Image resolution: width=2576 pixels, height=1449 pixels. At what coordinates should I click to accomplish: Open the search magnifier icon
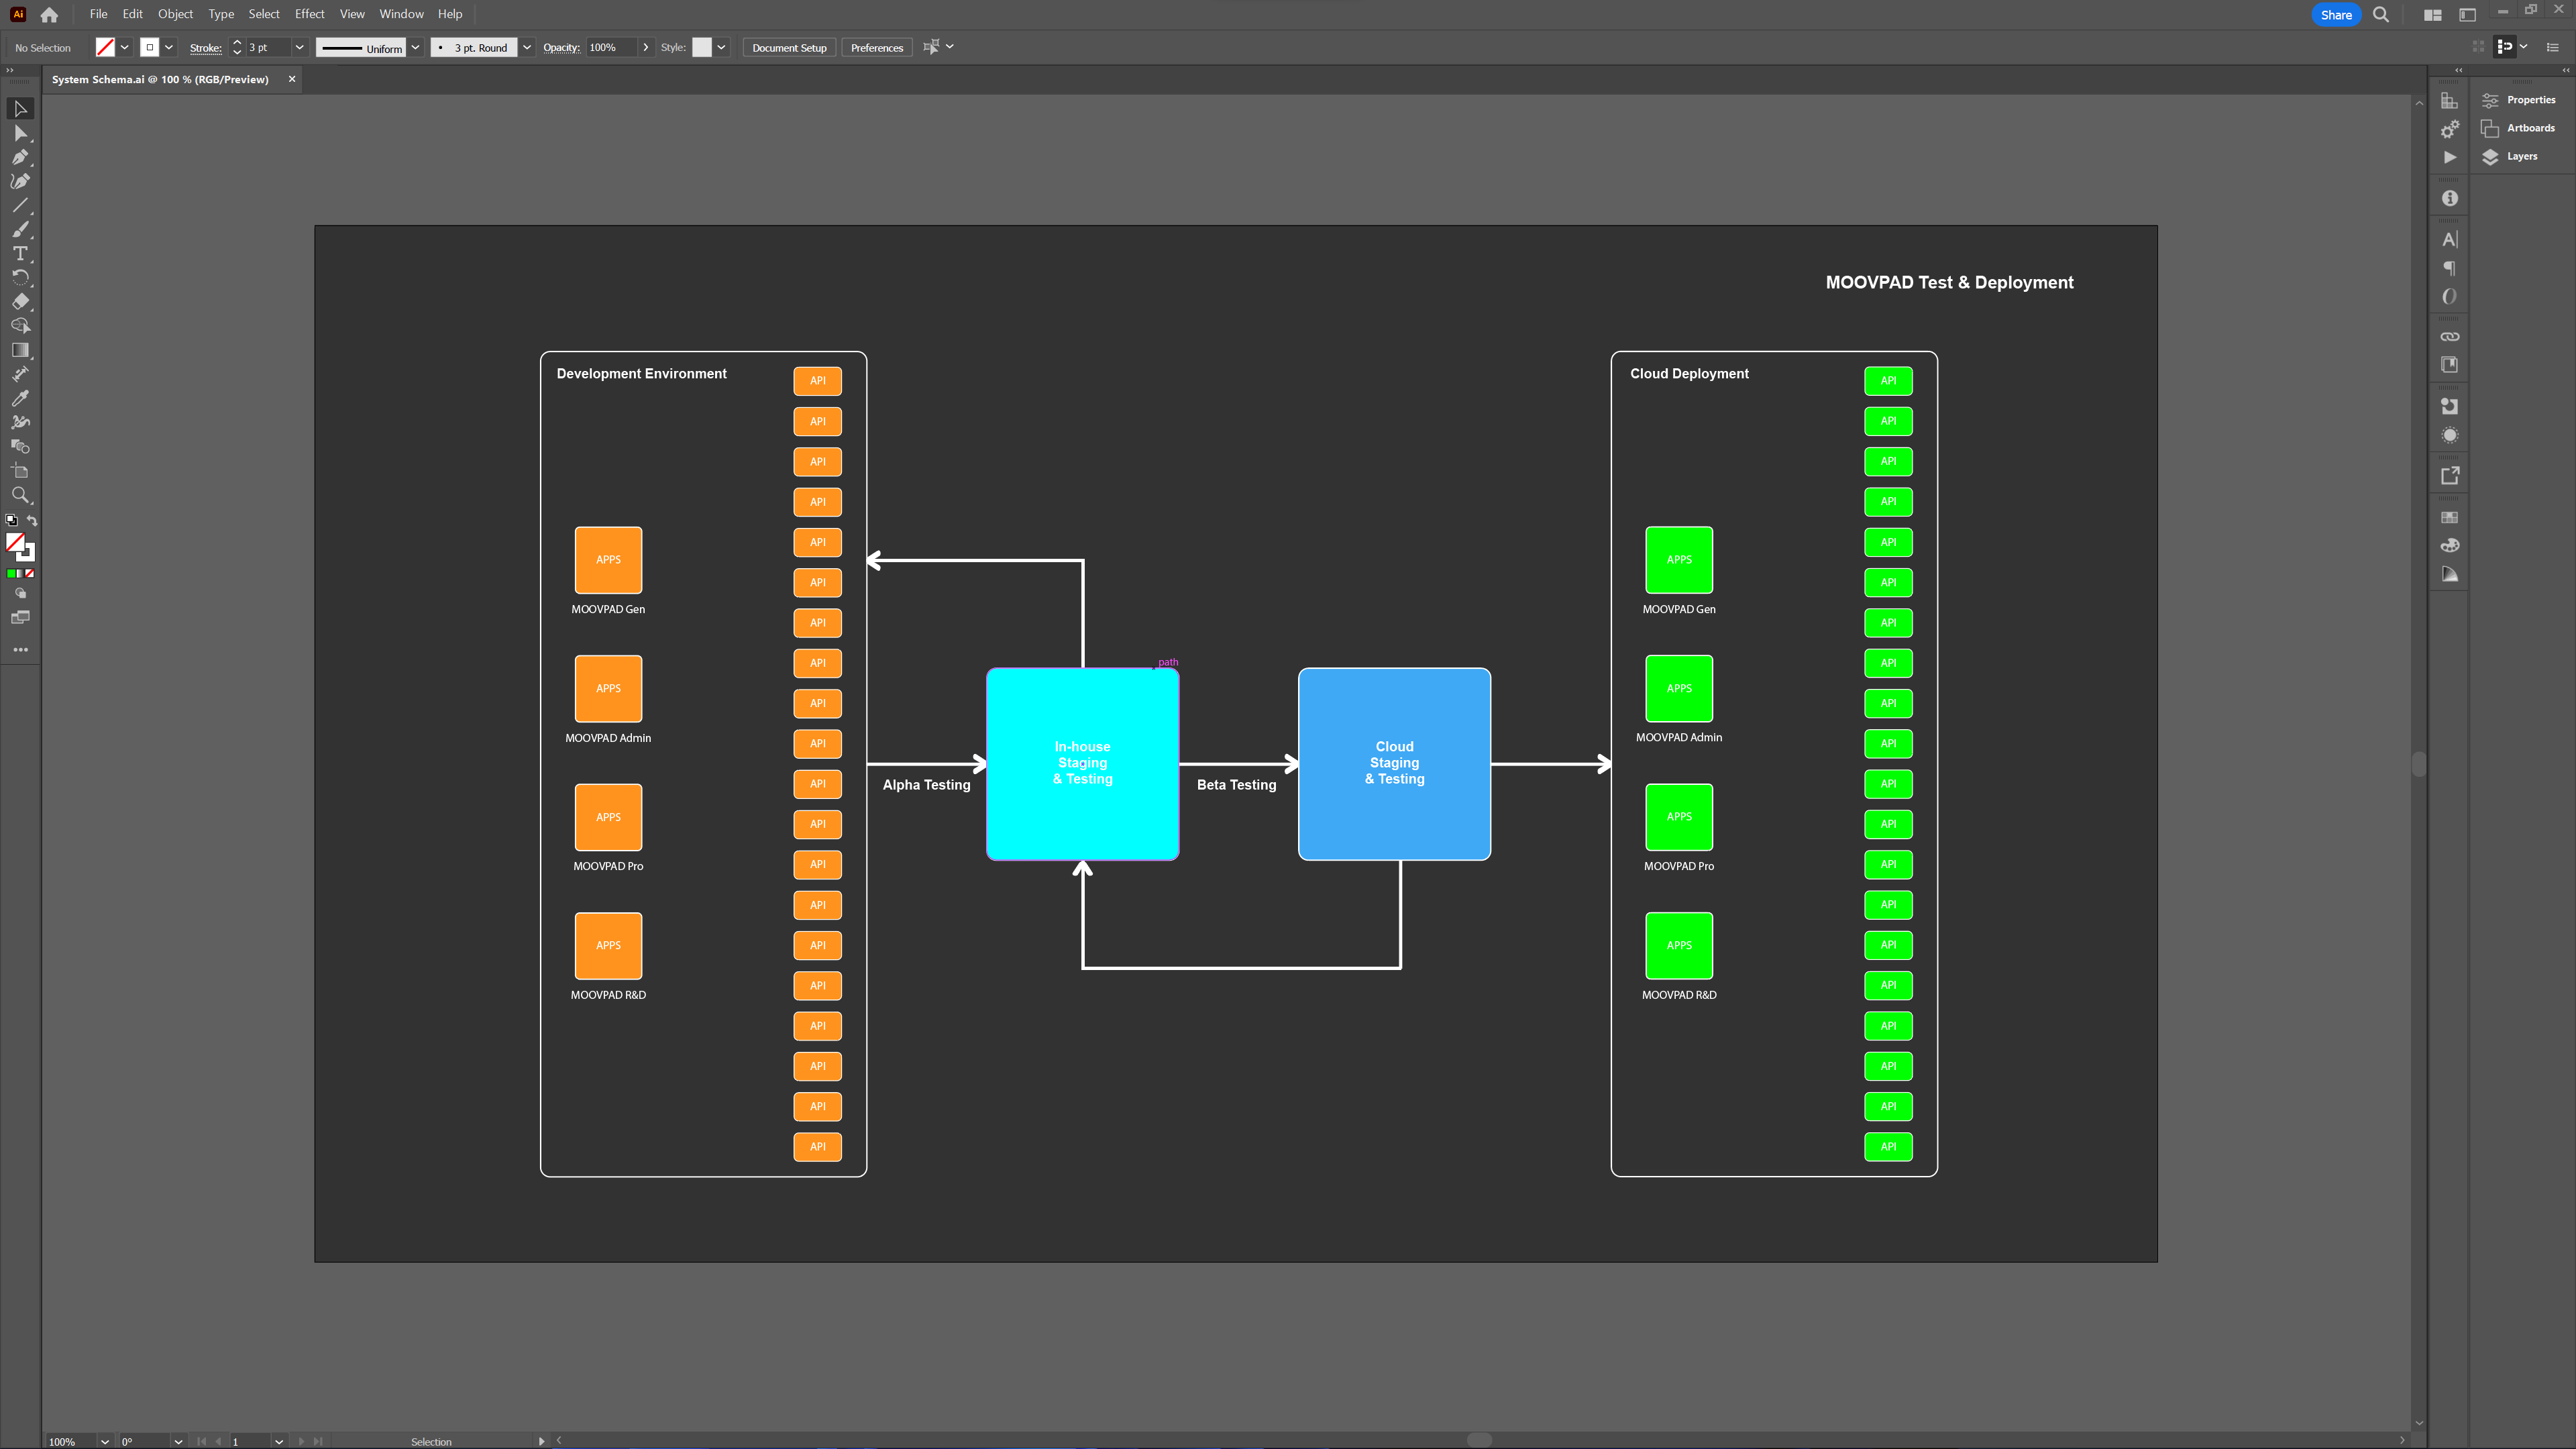[x=2381, y=15]
